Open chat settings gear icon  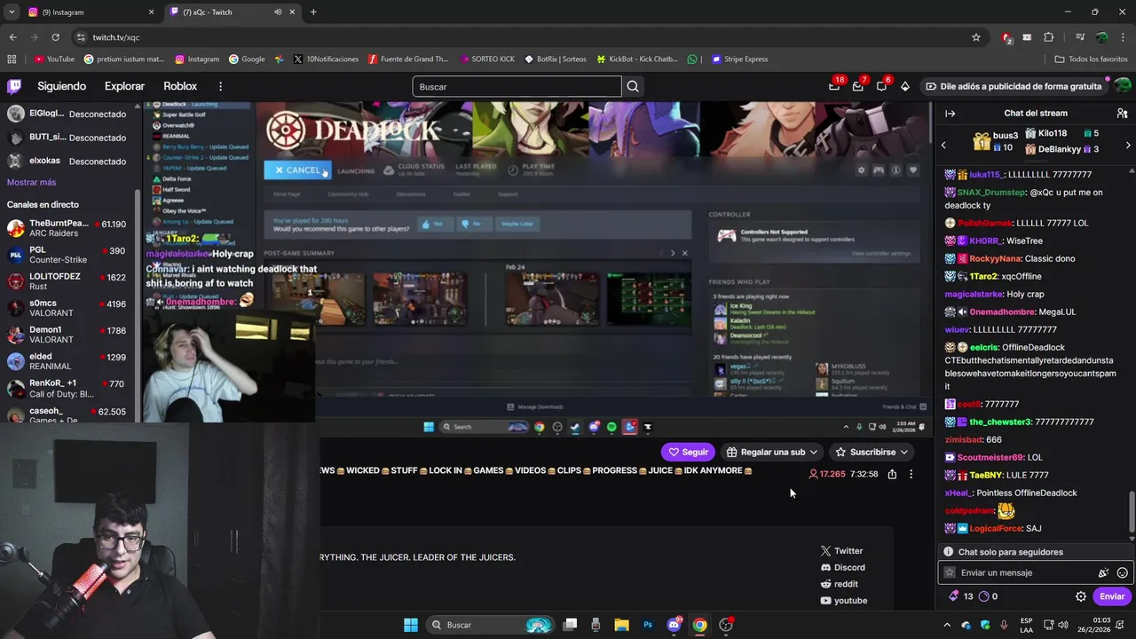pyautogui.click(x=1081, y=596)
